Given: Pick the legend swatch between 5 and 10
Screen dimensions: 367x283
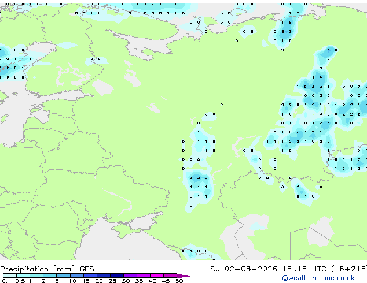Looking at the screenshot, I should coord(64,275).
